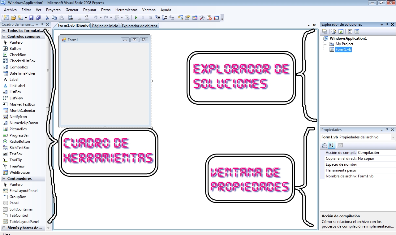
Task: Click the Compilación value in Propiedades
Action: tap(376, 153)
